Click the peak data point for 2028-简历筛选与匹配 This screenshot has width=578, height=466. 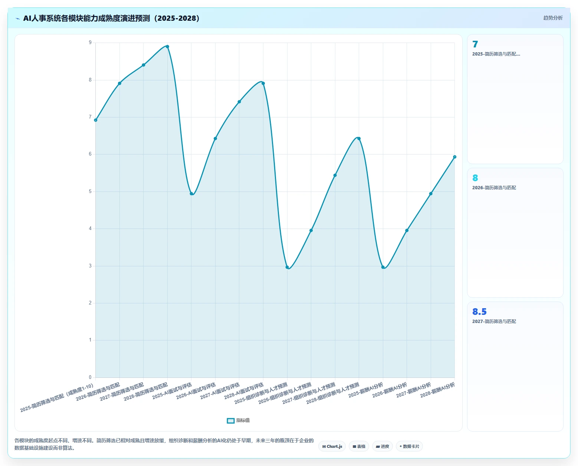(x=167, y=46)
